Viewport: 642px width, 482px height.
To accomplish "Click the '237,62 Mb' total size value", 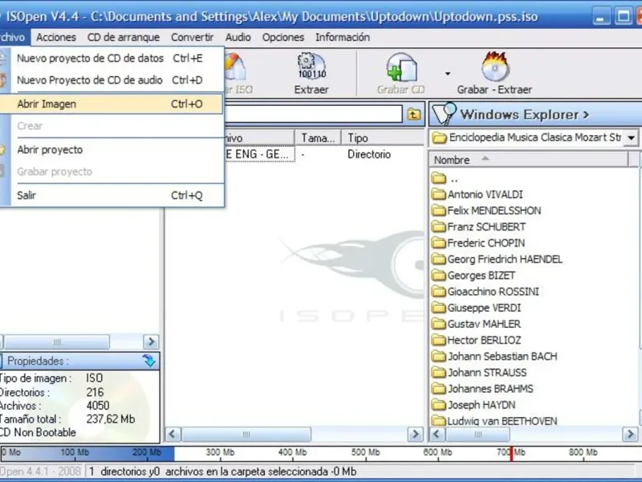I will click(111, 419).
